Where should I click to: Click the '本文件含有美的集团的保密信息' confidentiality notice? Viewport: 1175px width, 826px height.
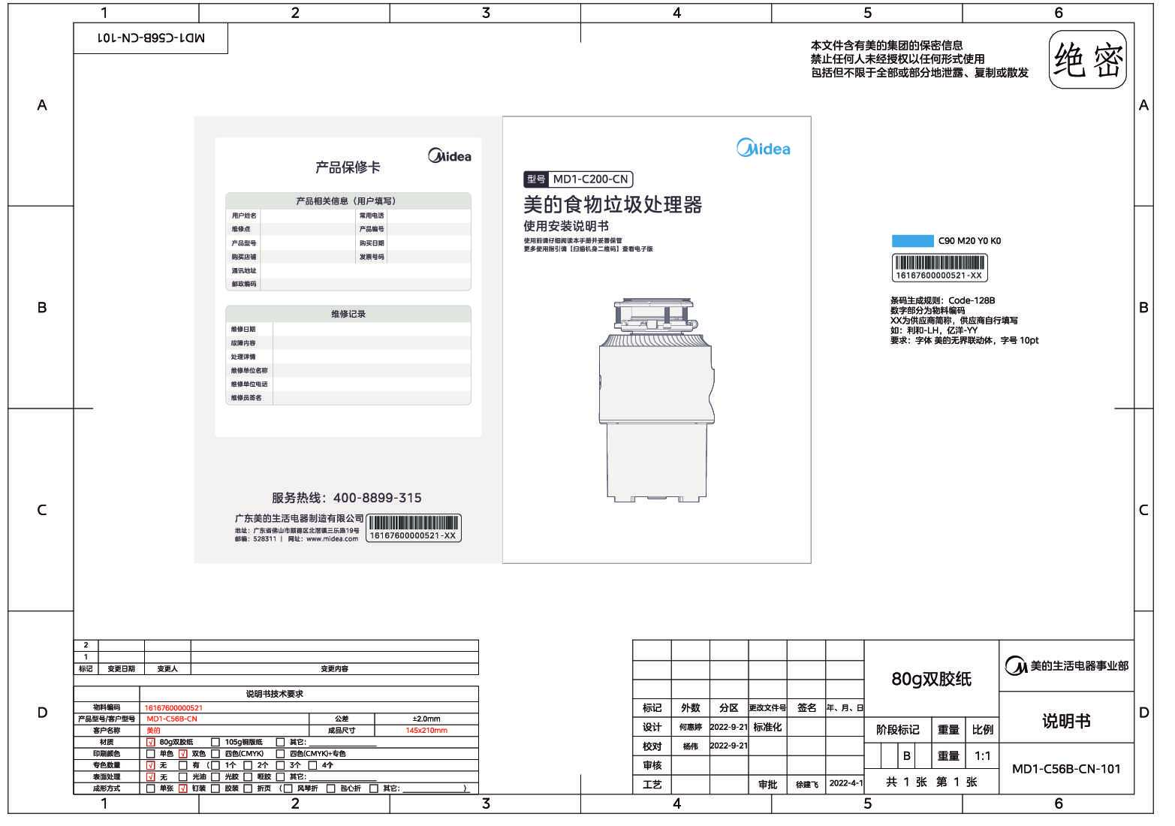887,46
